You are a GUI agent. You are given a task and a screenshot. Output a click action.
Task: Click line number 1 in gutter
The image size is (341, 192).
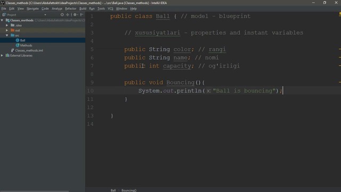tap(92, 17)
